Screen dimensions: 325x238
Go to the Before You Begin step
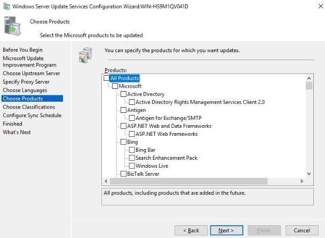[x=22, y=50]
